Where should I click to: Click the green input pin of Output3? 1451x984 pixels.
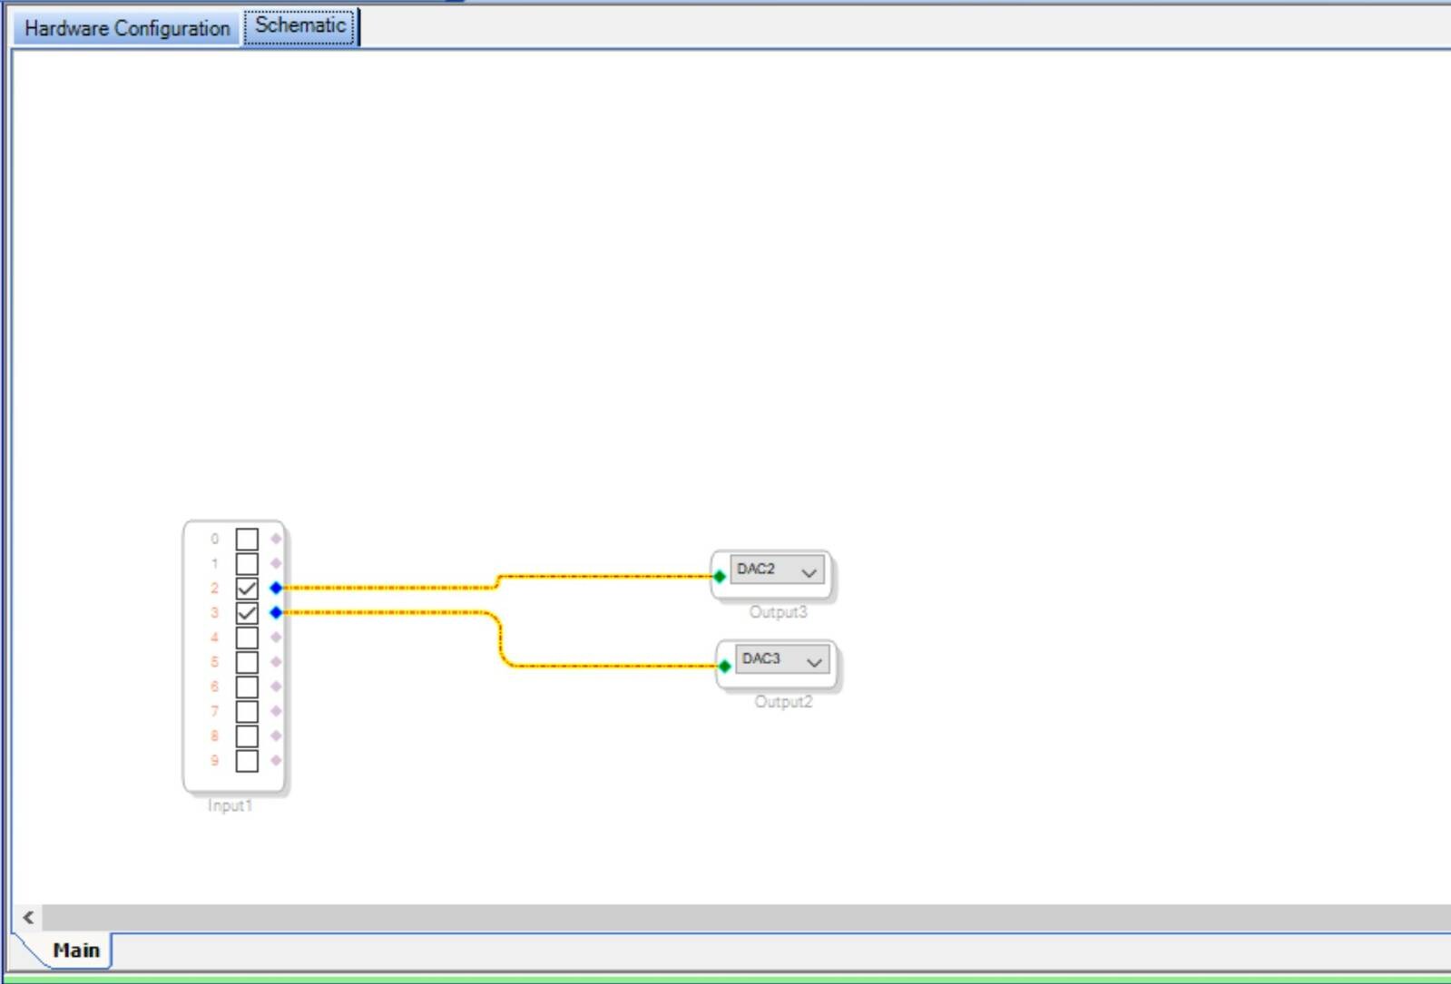[x=720, y=576]
